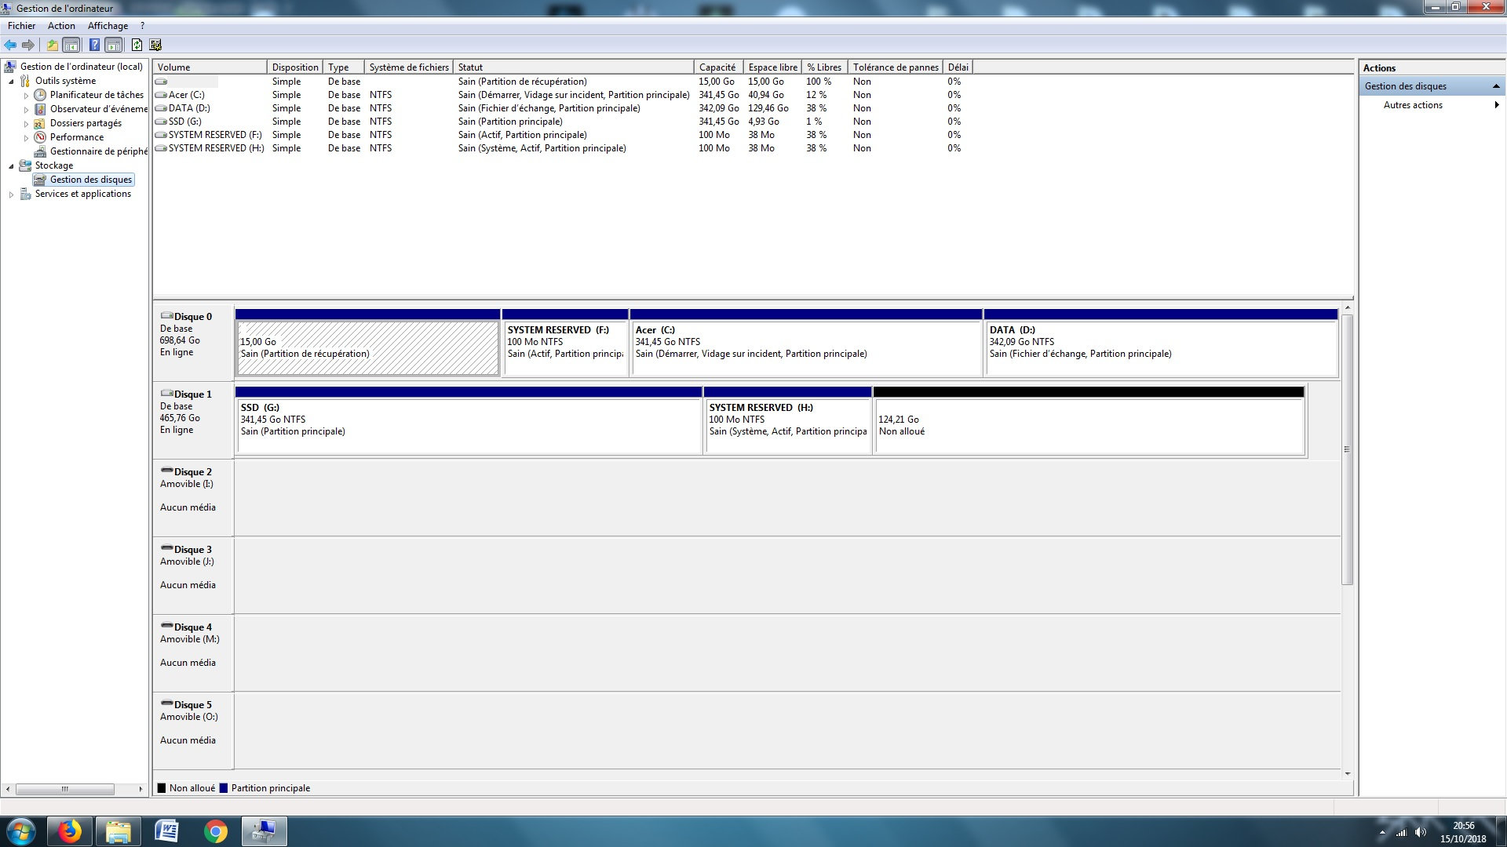The image size is (1507, 847).
Task: Toggle Show/Hide Console Tree toolbar button
Action: click(x=71, y=45)
